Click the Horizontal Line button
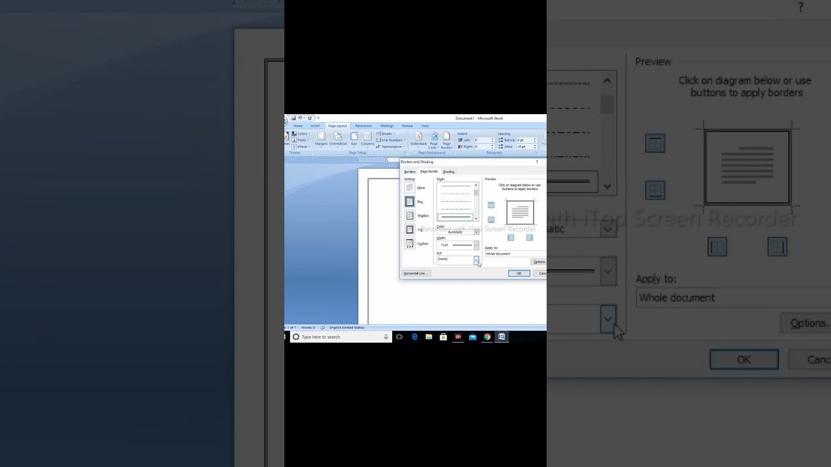 [x=415, y=273]
